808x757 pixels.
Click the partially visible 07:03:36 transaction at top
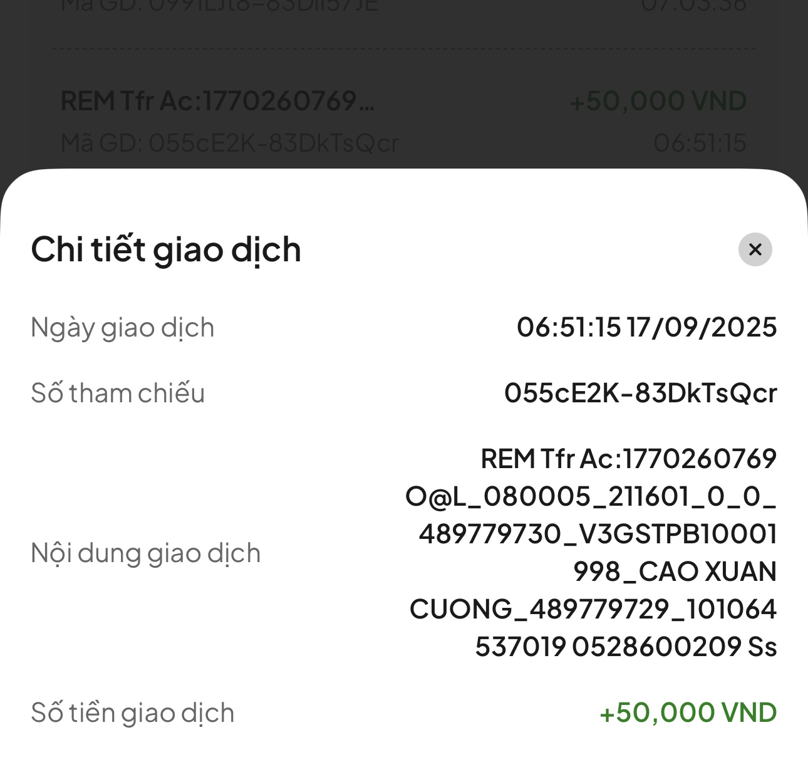pos(693,6)
